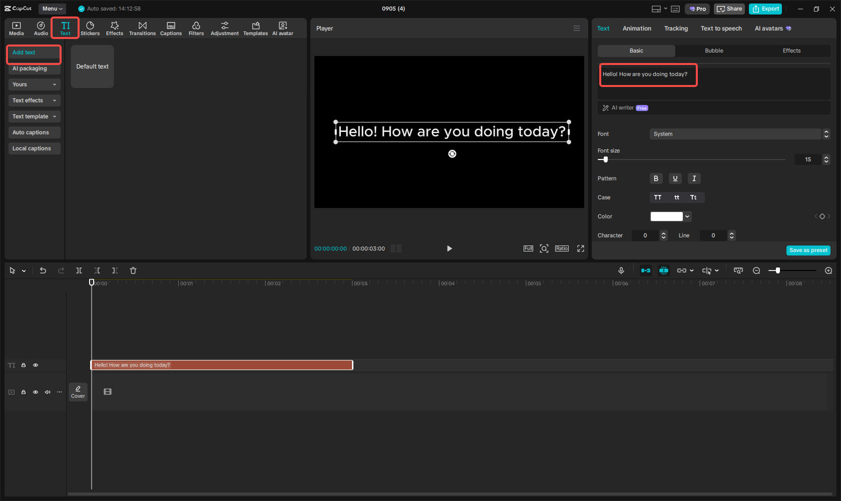
Task: Click the voiceover microphone icon
Action: [621, 270]
